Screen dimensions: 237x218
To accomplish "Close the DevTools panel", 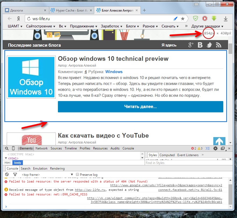I will (229, 148).
